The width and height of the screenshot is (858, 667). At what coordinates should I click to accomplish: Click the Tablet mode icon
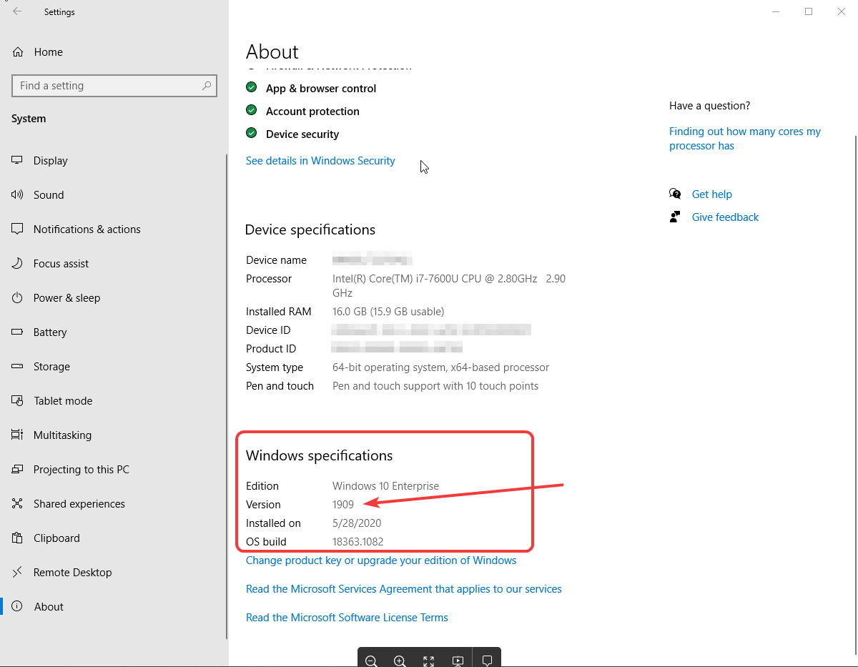coord(18,401)
